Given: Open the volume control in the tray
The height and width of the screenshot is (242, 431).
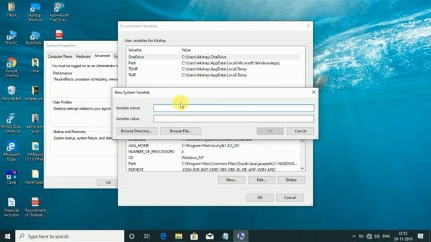Looking at the screenshot, I should click(x=377, y=236).
